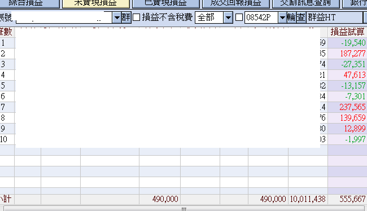Select the 47,613 profit/loss cell
The width and height of the screenshot is (367, 211).
[347, 75]
